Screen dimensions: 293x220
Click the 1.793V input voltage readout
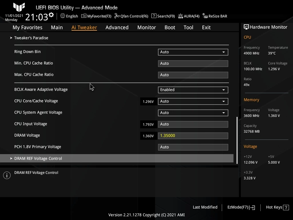tap(148, 125)
